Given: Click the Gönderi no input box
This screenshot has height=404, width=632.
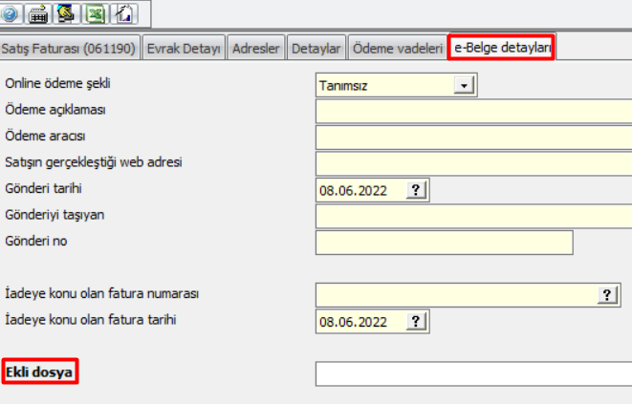Looking at the screenshot, I should click(444, 243).
